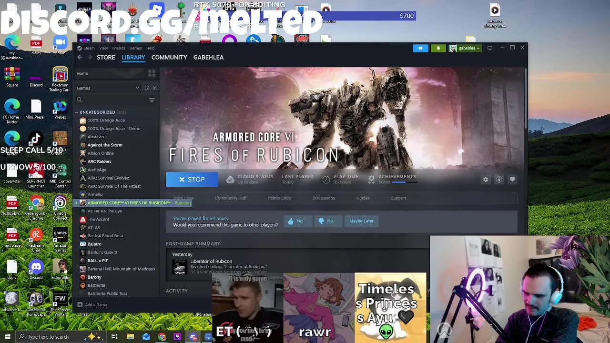This screenshot has width=610, height=343.
Task: Select ARC Raiders in game list
Action: coord(99,161)
